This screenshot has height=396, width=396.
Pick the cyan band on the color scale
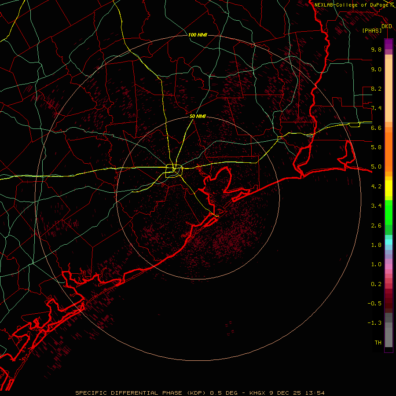[389, 242]
